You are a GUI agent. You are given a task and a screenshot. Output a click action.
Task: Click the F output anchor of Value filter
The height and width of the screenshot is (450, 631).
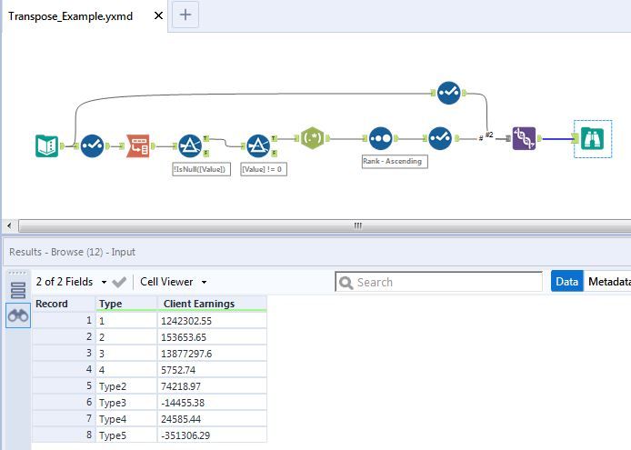274,153
